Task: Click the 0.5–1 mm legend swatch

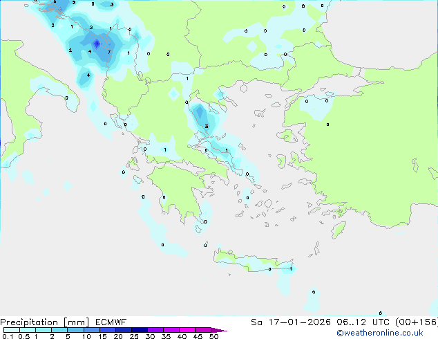Action: [28, 330]
